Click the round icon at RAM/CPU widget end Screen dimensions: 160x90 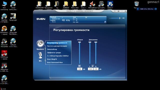coord(156,9)
